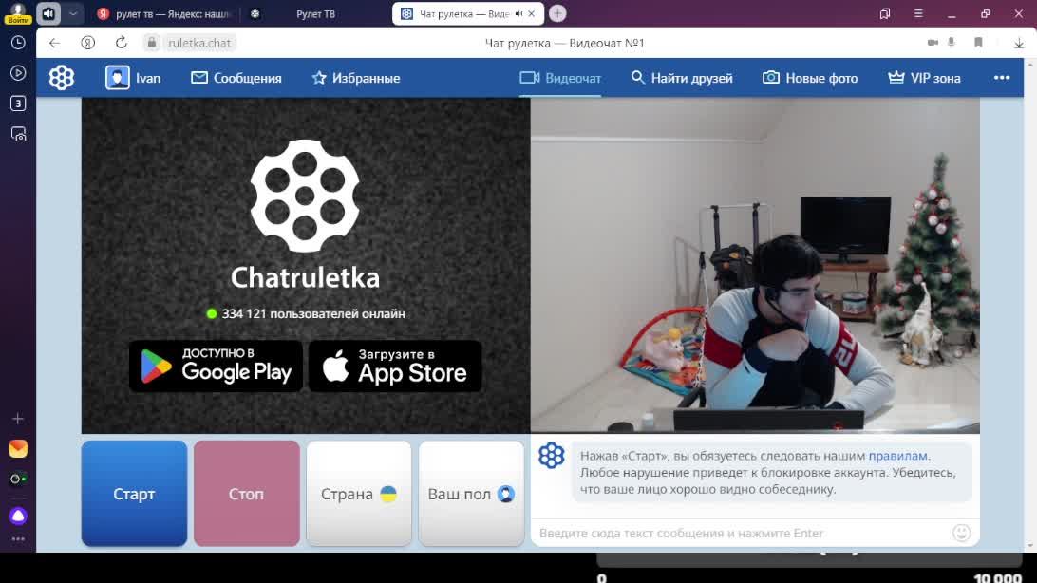
Task: Open the Ваш пол gender selector
Action: tap(472, 494)
